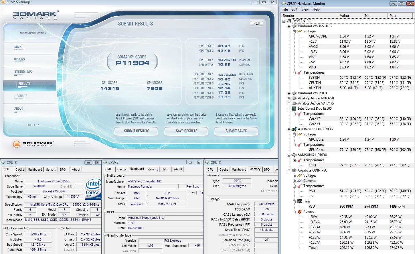The height and width of the screenshot is (254, 415).
Task: Collapse the Winbond W83627DHG node
Action: click(289, 26)
